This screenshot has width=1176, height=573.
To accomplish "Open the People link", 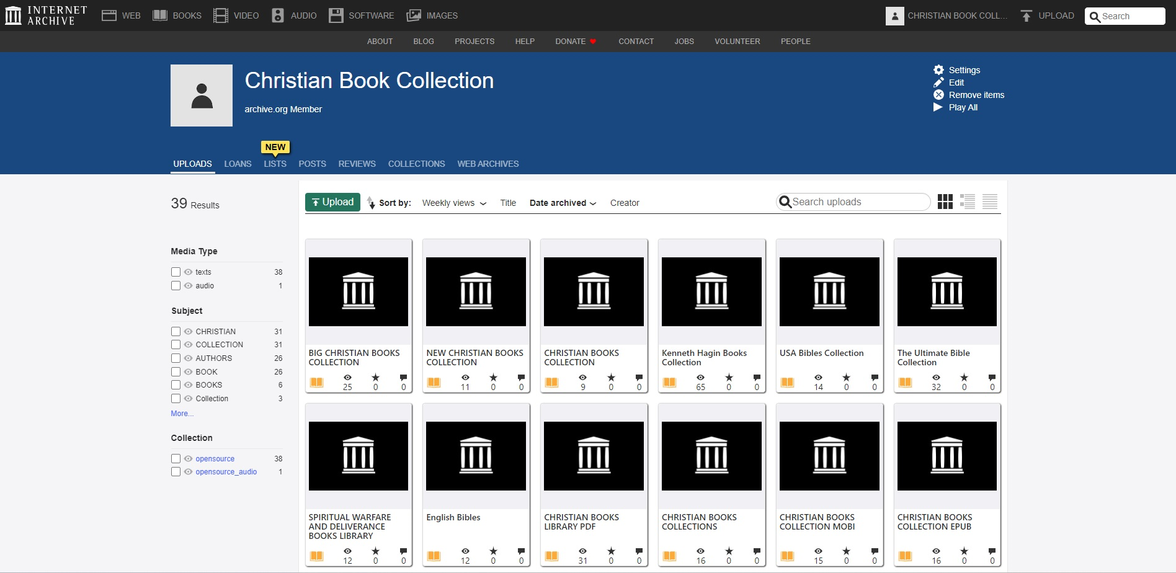I will click(x=796, y=42).
